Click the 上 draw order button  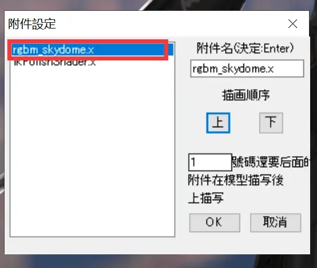tap(218, 123)
